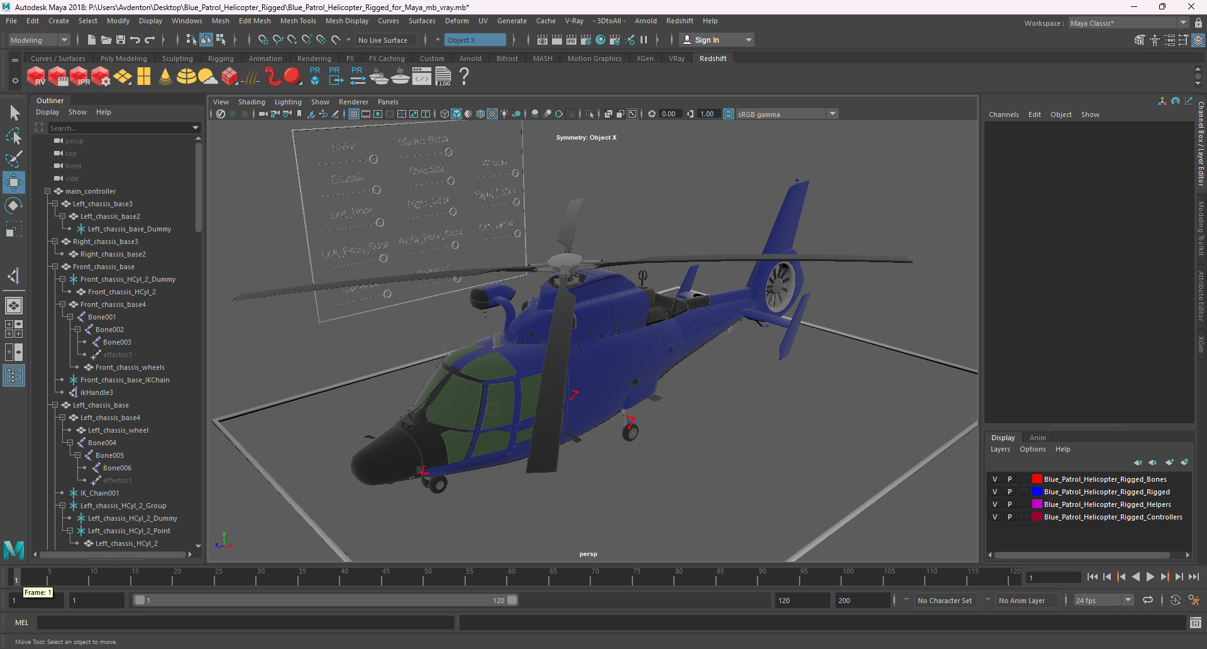Create a Redshift spot light from shelf
This screenshot has height=649, width=1207.
165,77
